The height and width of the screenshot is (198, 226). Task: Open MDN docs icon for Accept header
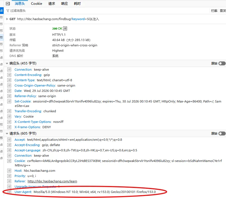point(9,140)
